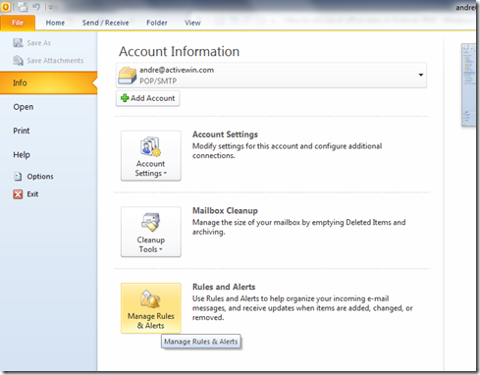Click the Account Settings heading text
Viewport: 480px width, 375px height.
225,134
